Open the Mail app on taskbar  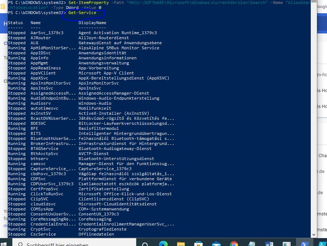tap(216, 244)
